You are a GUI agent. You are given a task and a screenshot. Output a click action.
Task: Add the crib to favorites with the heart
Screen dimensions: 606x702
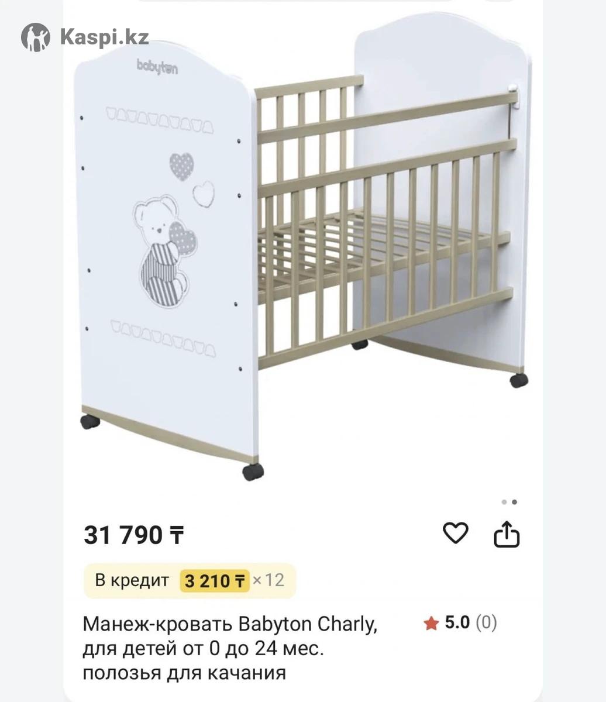pyautogui.click(x=455, y=533)
